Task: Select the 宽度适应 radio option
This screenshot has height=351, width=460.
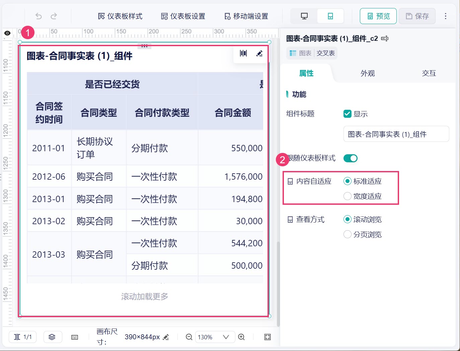Action: (x=348, y=196)
